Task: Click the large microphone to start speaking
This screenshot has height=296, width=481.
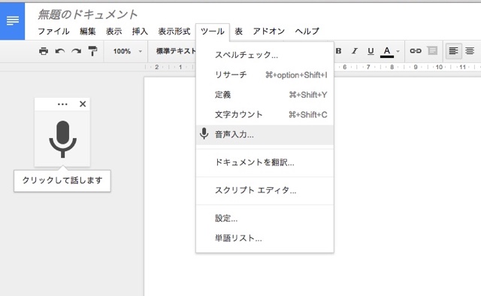Action: click(x=62, y=139)
